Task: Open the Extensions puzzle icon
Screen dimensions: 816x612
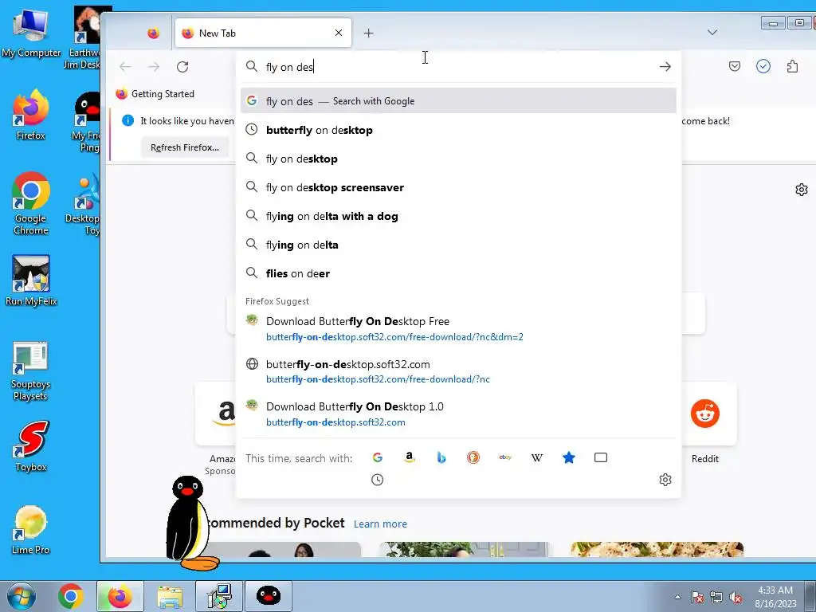Action: click(792, 66)
